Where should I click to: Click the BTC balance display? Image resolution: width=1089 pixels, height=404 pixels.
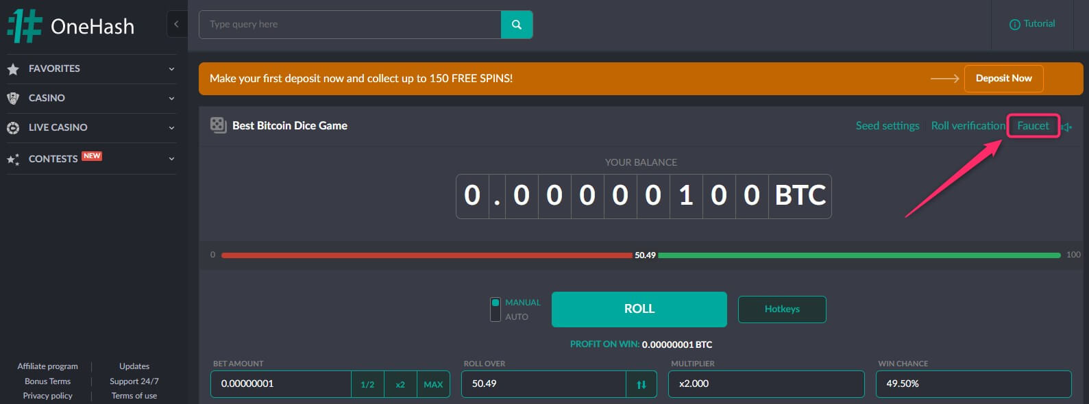click(x=644, y=196)
